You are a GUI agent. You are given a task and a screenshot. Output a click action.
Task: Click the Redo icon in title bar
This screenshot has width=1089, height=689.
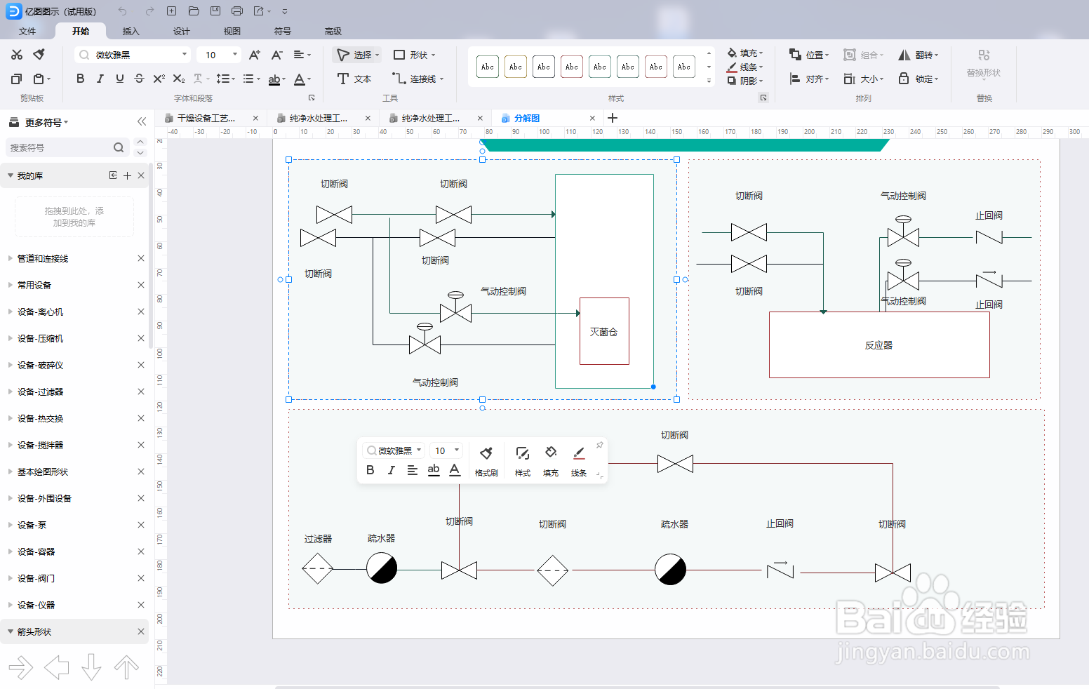(x=149, y=11)
